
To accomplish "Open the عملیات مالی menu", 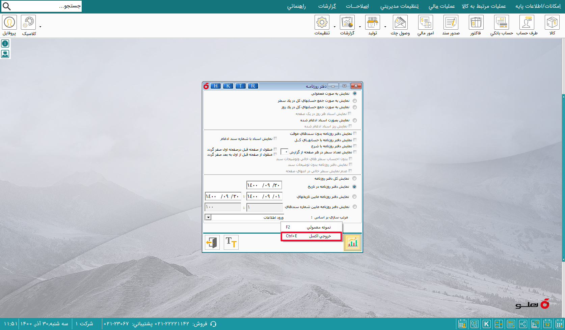I will pyautogui.click(x=441, y=6).
